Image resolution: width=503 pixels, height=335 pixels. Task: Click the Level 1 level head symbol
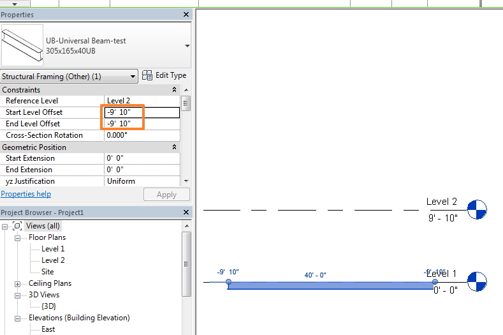(477, 281)
